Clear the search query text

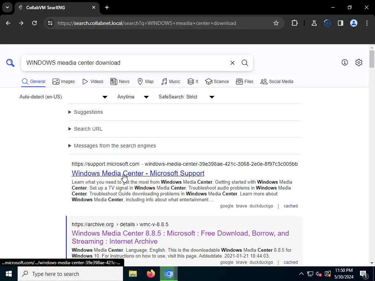(x=232, y=63)
